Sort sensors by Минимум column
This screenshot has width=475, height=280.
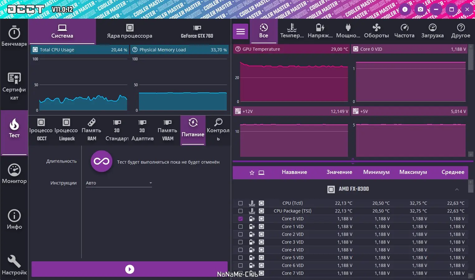tap(376, 172)
